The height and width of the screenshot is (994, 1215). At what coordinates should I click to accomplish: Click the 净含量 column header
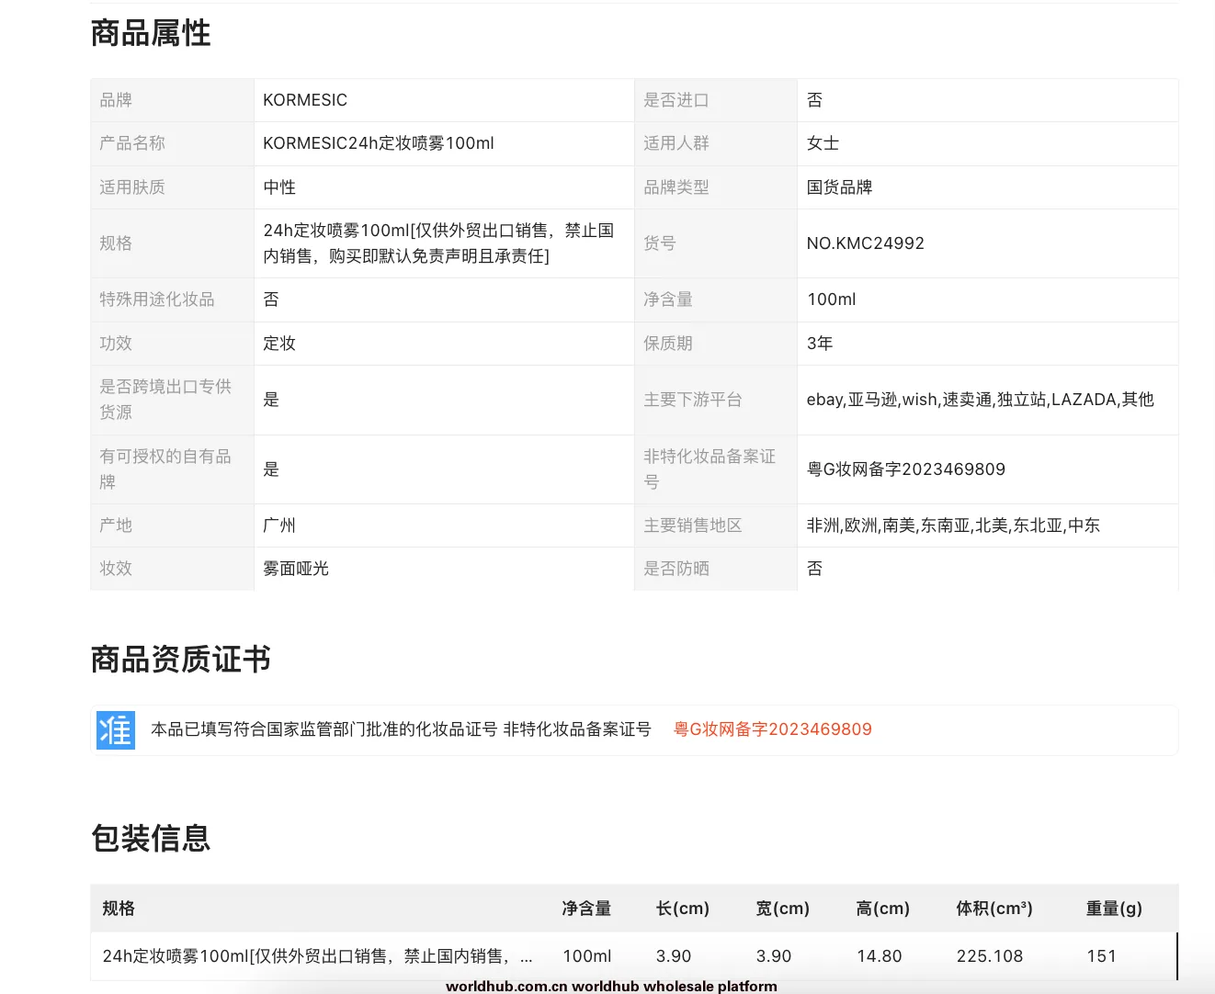click(x=586, y=909)
